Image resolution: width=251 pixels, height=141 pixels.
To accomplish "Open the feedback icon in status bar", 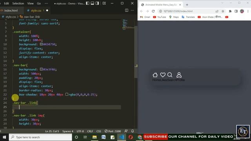I will click(x=126, y=131).
